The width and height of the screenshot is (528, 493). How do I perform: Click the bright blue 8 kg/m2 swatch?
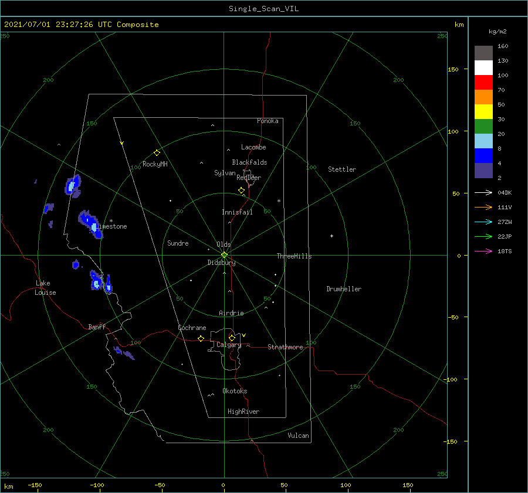483,156
